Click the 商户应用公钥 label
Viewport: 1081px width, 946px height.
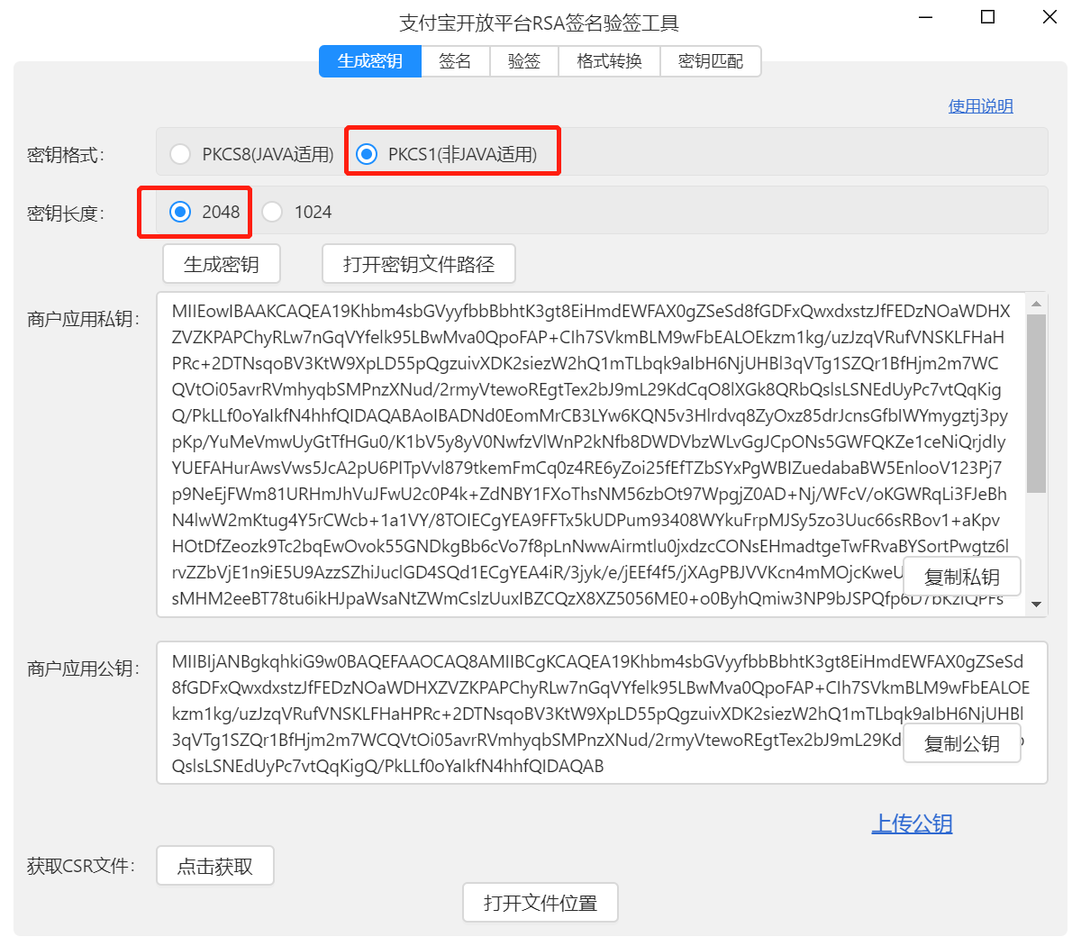point(83,669)
